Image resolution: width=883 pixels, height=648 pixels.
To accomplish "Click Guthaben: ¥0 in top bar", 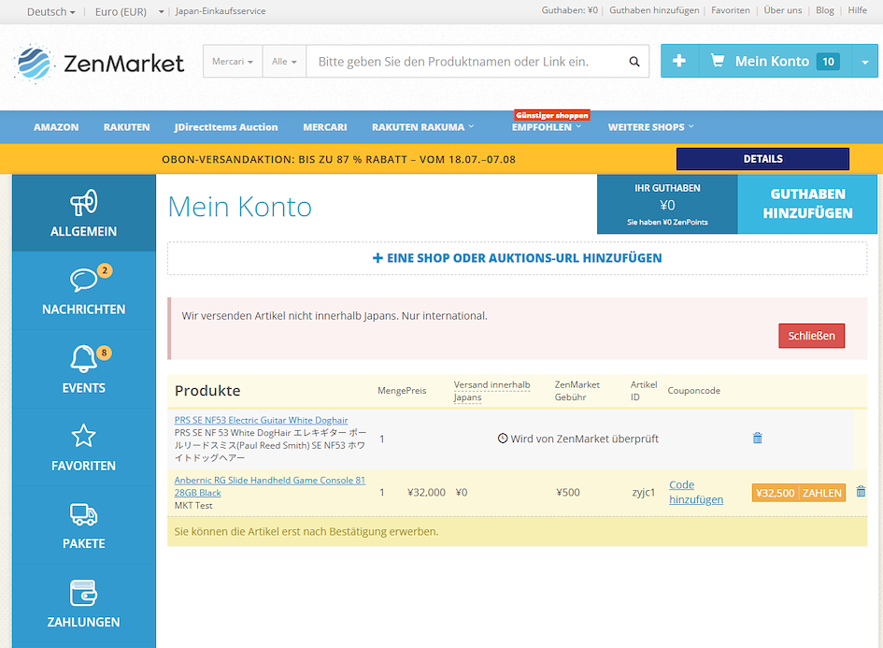I will (569, 10).
